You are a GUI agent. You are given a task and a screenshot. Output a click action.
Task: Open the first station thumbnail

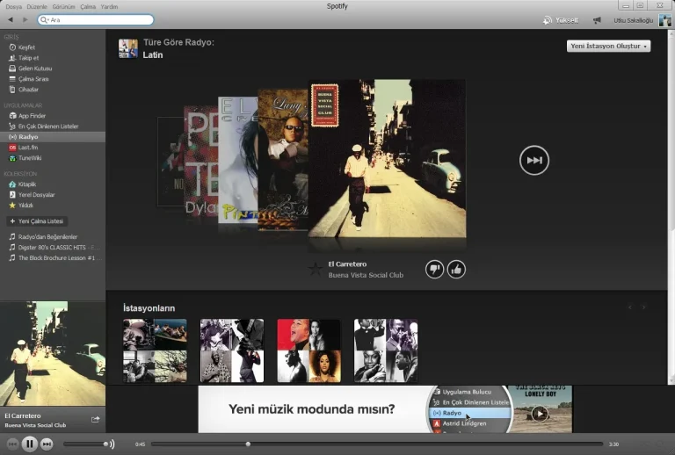tap(155, 350)
